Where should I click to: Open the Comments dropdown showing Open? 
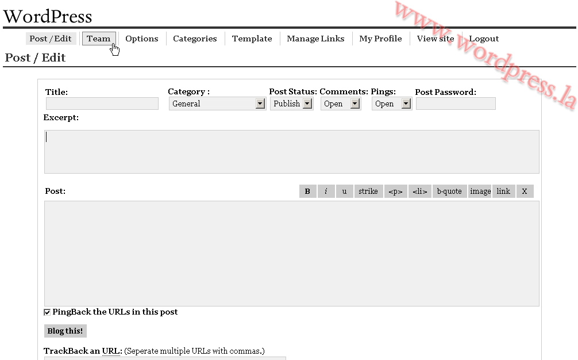(341, 104)
